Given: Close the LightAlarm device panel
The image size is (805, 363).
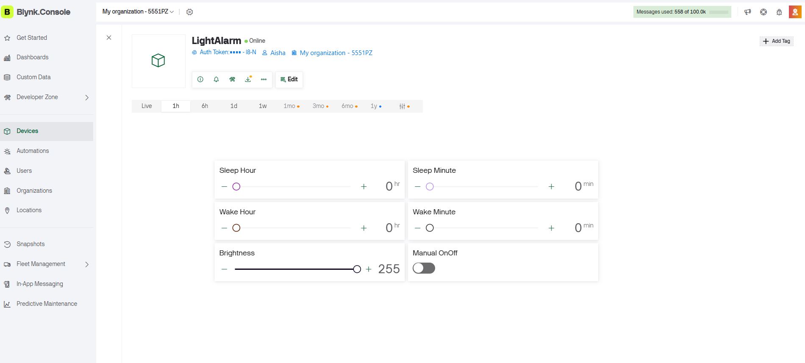Looking at the screenshot, I should pyautogui.click(x=109, y=38).
